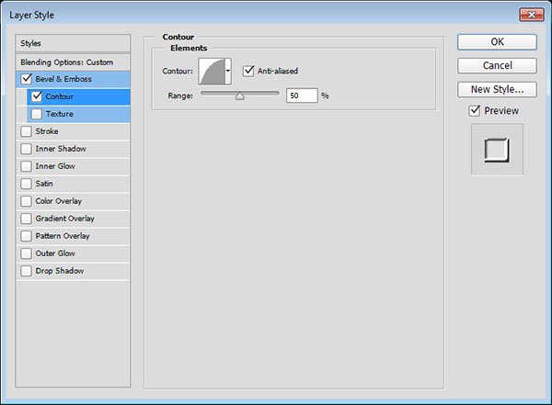Enable the Drop Shadow checkbox

point(26,271)
